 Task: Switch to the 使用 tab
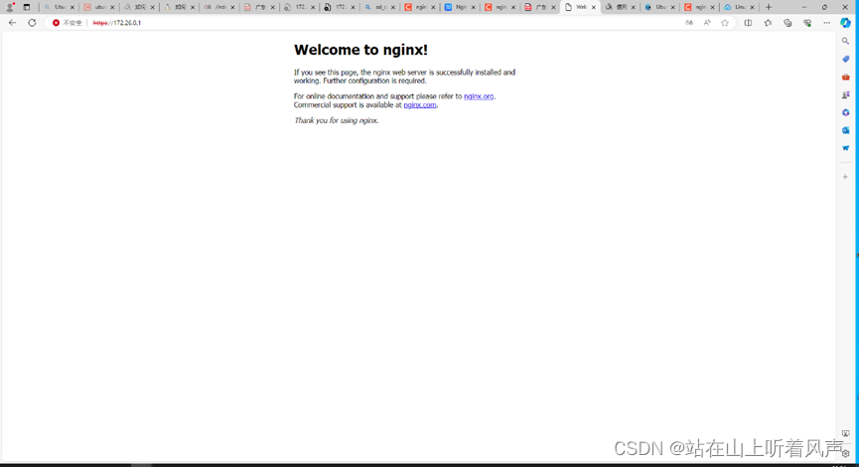click(x=620, y=7)
